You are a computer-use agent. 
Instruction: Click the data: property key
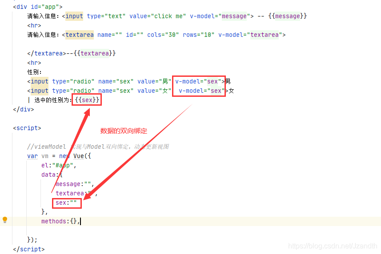pyautogui.click(x=50, y=175)
